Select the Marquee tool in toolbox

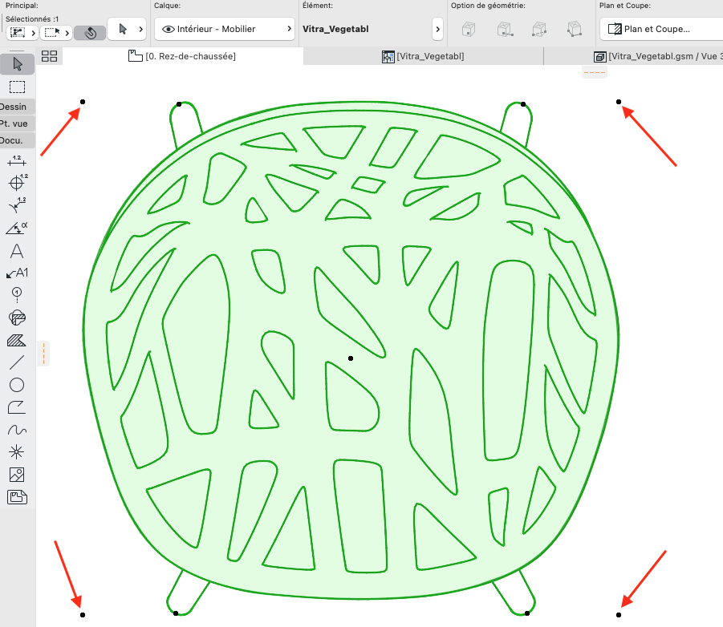tap(17, 87)
